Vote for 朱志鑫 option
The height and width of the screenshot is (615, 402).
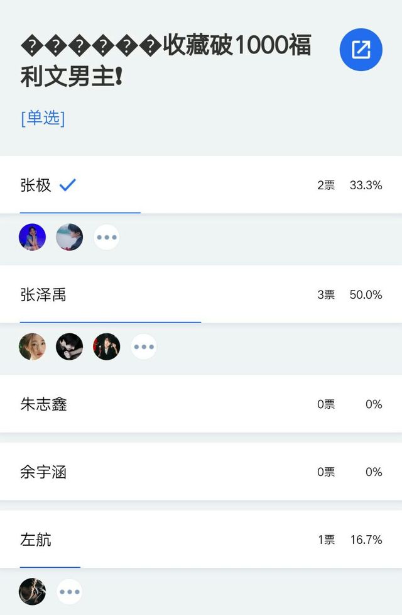coord(43,404)
